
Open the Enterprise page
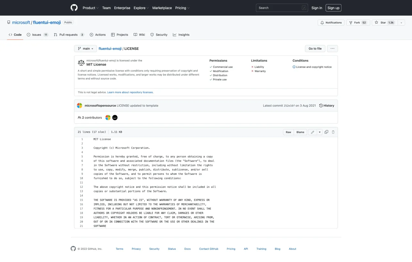122,8
